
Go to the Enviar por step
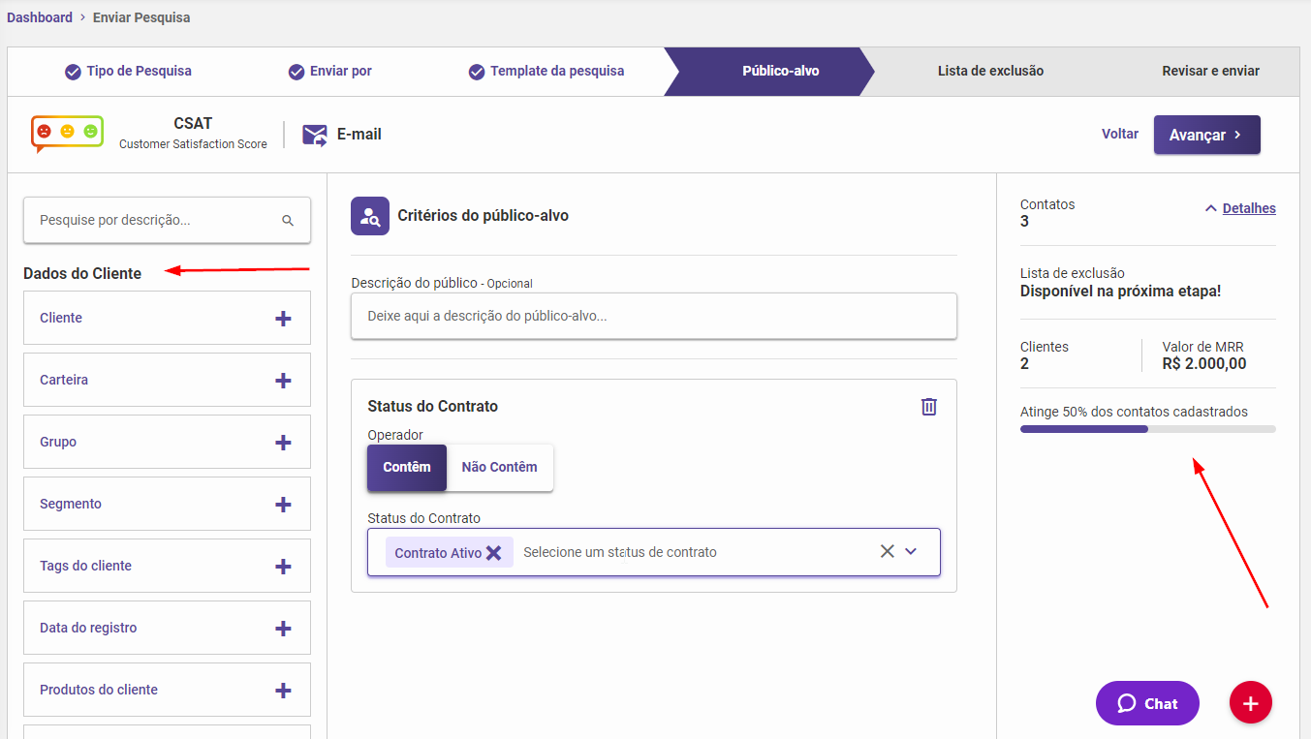[x=330, y=72]
